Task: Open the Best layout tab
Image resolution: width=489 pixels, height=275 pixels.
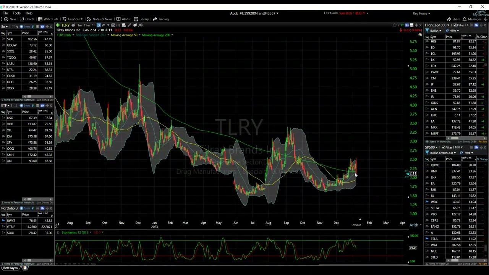Action: 11,268
